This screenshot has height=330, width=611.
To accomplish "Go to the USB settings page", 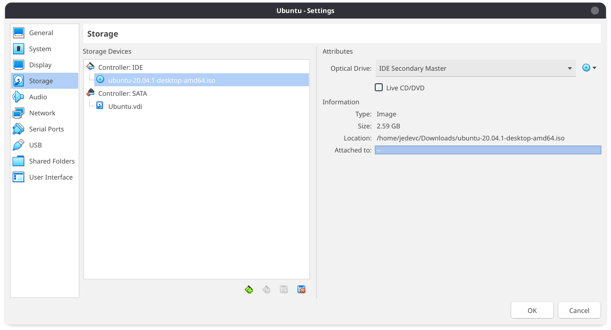I will coord(45,145).
